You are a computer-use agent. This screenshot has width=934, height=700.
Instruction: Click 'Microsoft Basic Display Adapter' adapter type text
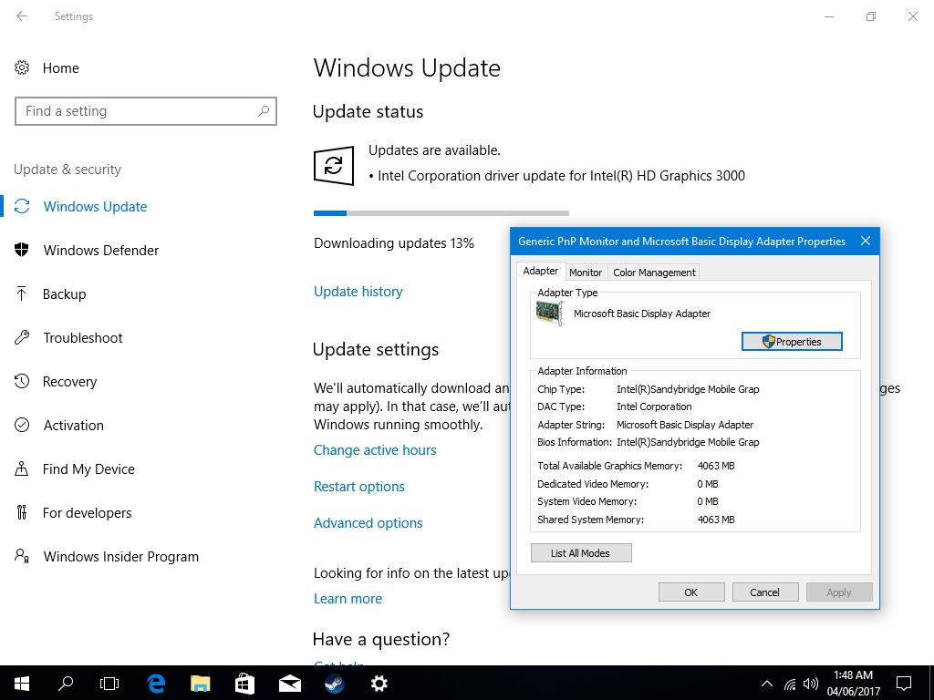pyautogui.click(x=642, y=314)
